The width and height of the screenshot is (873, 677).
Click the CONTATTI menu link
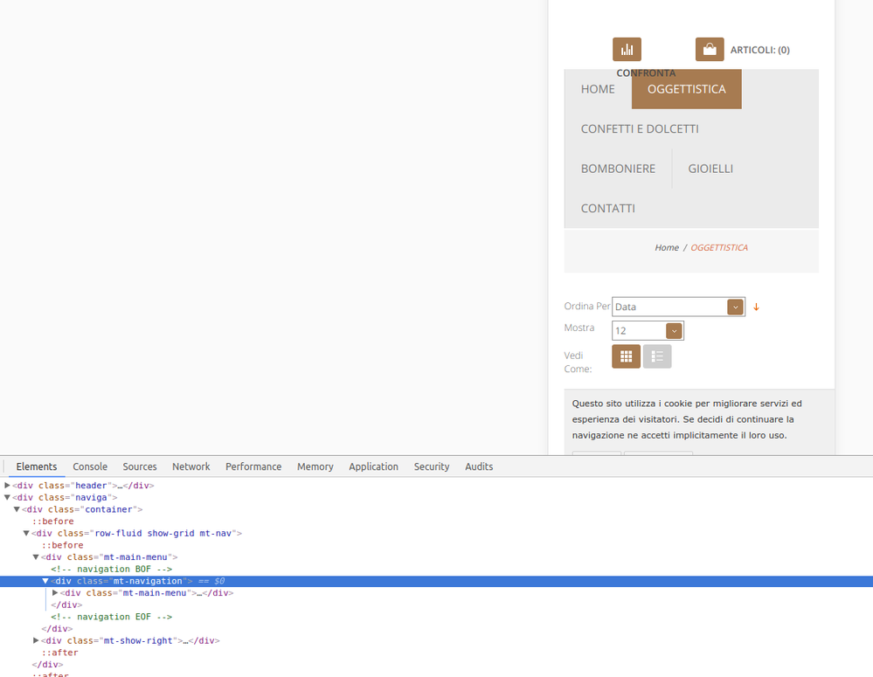pyautogui.click(x=607, y=208)
